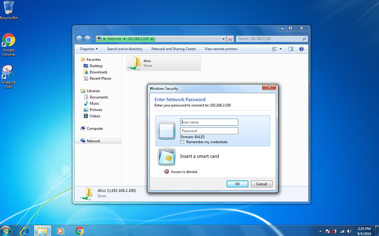Stop loading with the red X button

(x=230, y=39)
